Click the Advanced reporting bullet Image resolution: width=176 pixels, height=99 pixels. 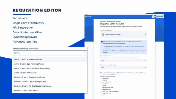pyautogui.click(x=25, y=42)
